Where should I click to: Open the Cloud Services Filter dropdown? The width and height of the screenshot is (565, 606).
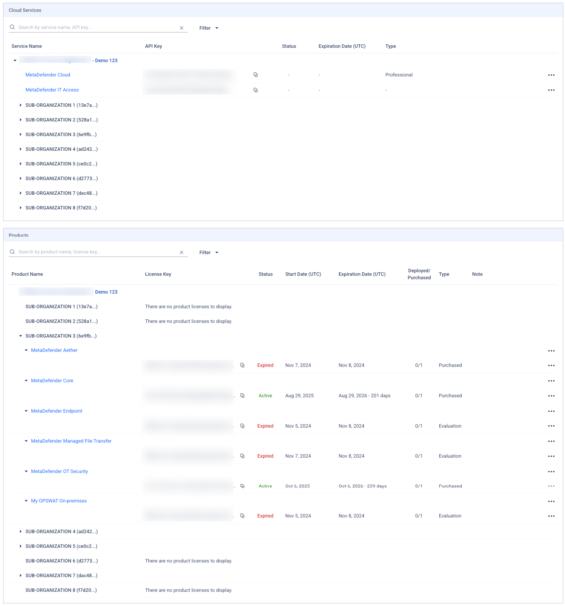pyautogui.click(x=208, y=28)
